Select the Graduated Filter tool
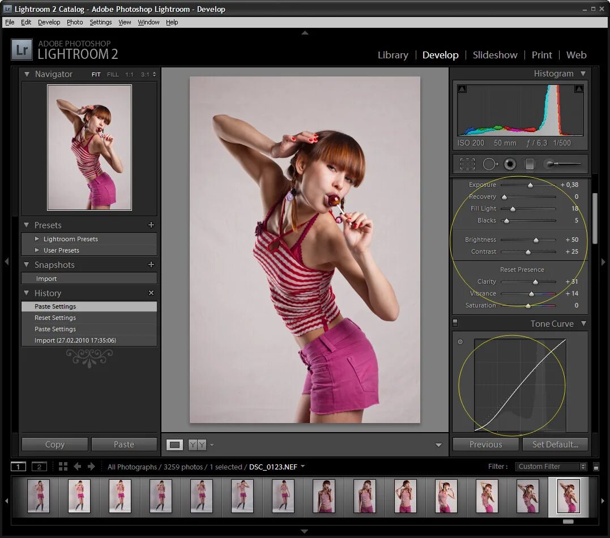The width and height of the screenshot is (610, 538). (x=530, y=164)
